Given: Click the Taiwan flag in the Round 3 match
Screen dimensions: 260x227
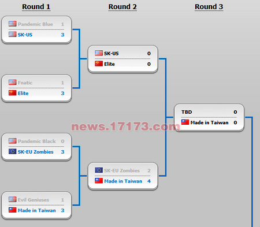Looking at the screenshot, I should tap(185, 122).
